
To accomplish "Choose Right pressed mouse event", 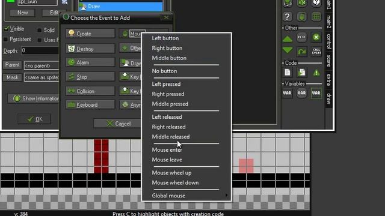I will (168, 94).
